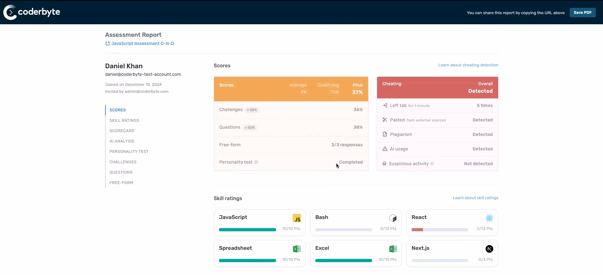This screenshot has width=603, height=275.
Task: Open Learn about cheating detection link
Action: 468,65
